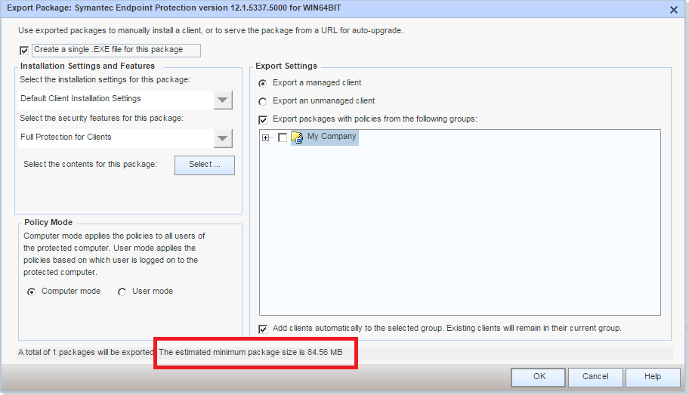
Task: Confirm export with OK button
Action: click(538, 377)
